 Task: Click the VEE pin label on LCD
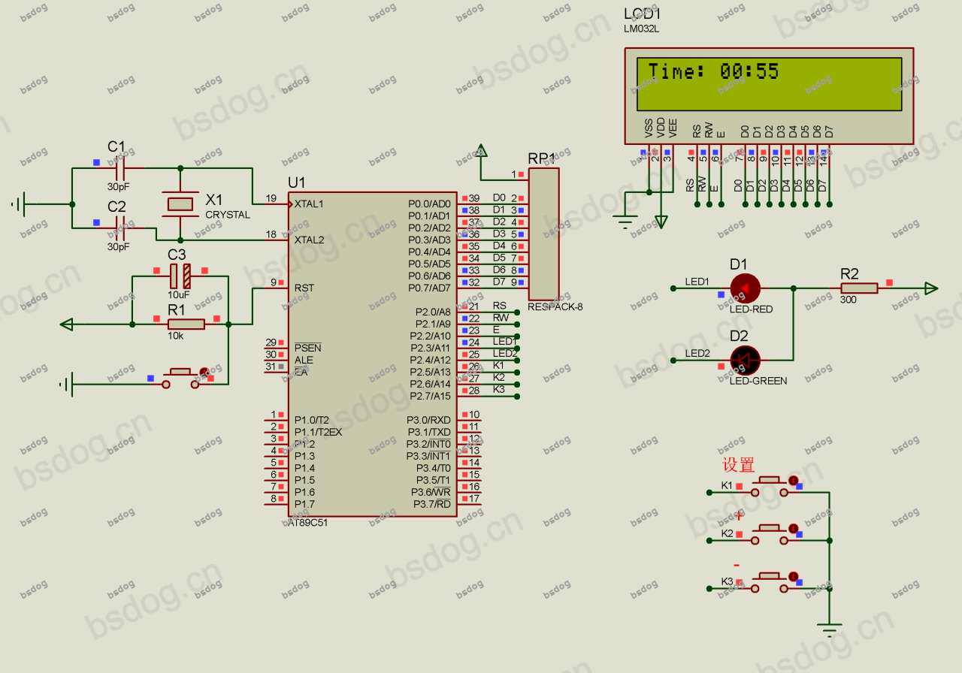tap(673, 127)
